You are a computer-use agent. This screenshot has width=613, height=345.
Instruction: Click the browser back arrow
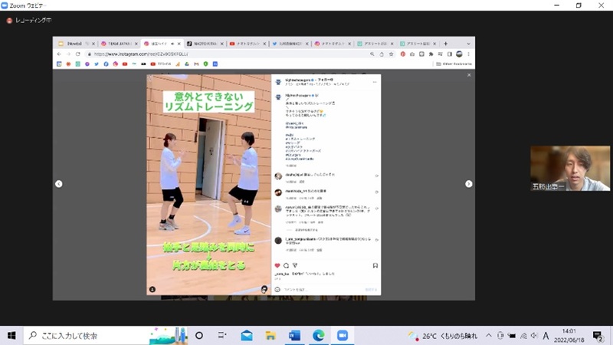(60, 54)
